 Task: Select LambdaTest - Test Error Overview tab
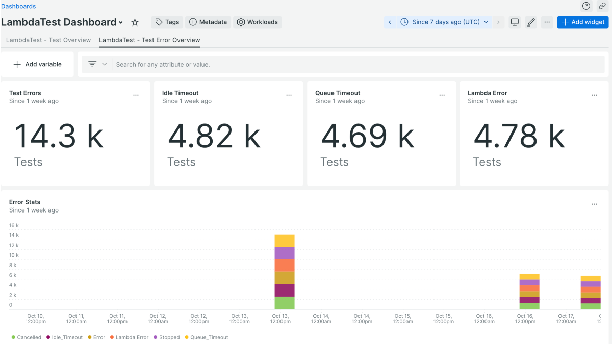149,40
